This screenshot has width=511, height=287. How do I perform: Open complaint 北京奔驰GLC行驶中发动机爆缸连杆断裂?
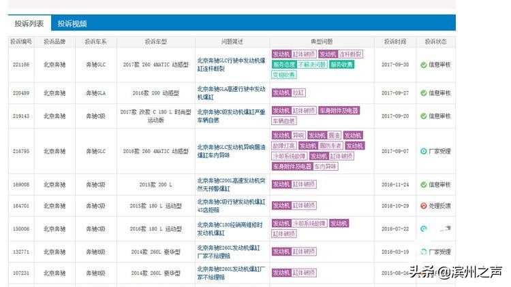(231, 65)
